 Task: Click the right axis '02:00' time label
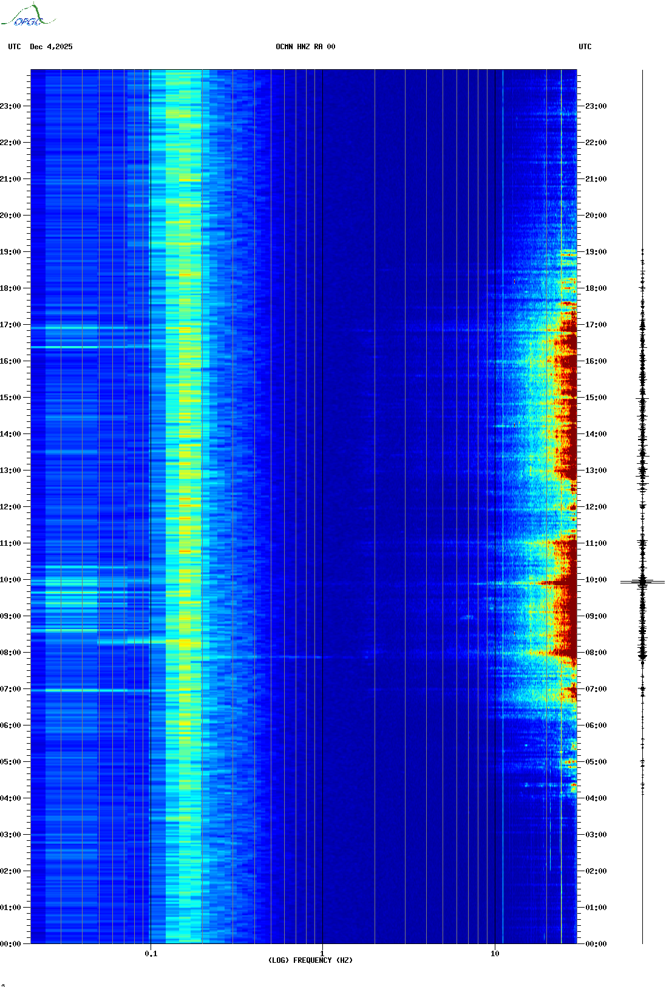(596, 871)
